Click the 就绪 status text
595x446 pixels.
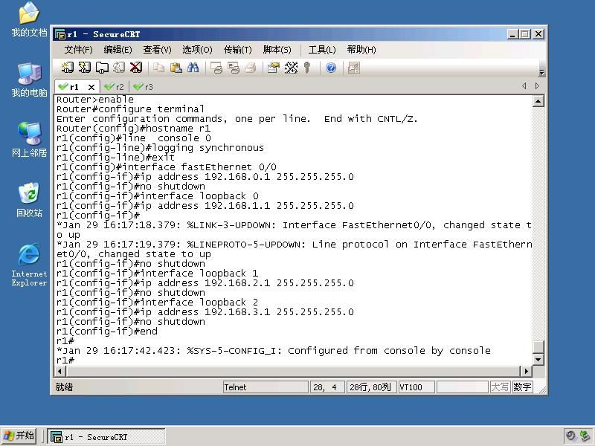point(64,387)
